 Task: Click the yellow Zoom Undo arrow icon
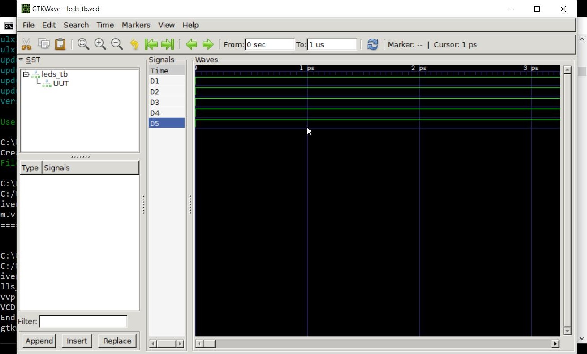pos(134,44)
